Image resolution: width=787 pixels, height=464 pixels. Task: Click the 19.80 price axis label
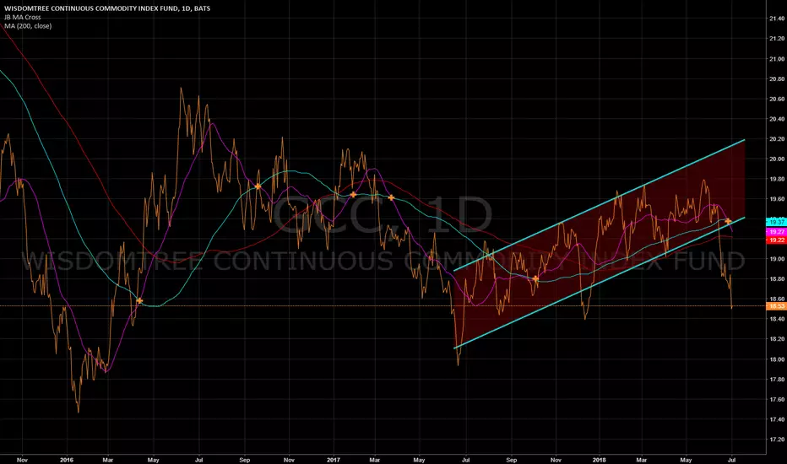tap(777, 179)
